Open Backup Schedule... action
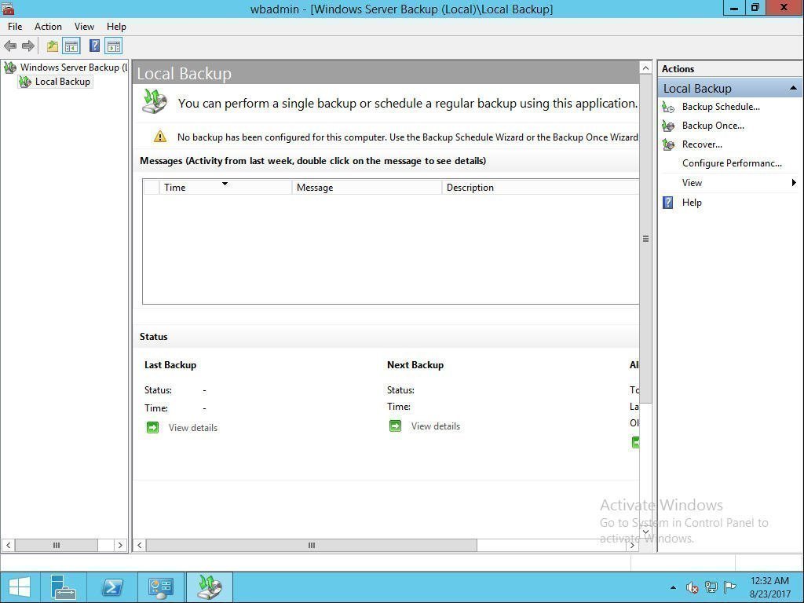804x603 pixels. (721, 107)
